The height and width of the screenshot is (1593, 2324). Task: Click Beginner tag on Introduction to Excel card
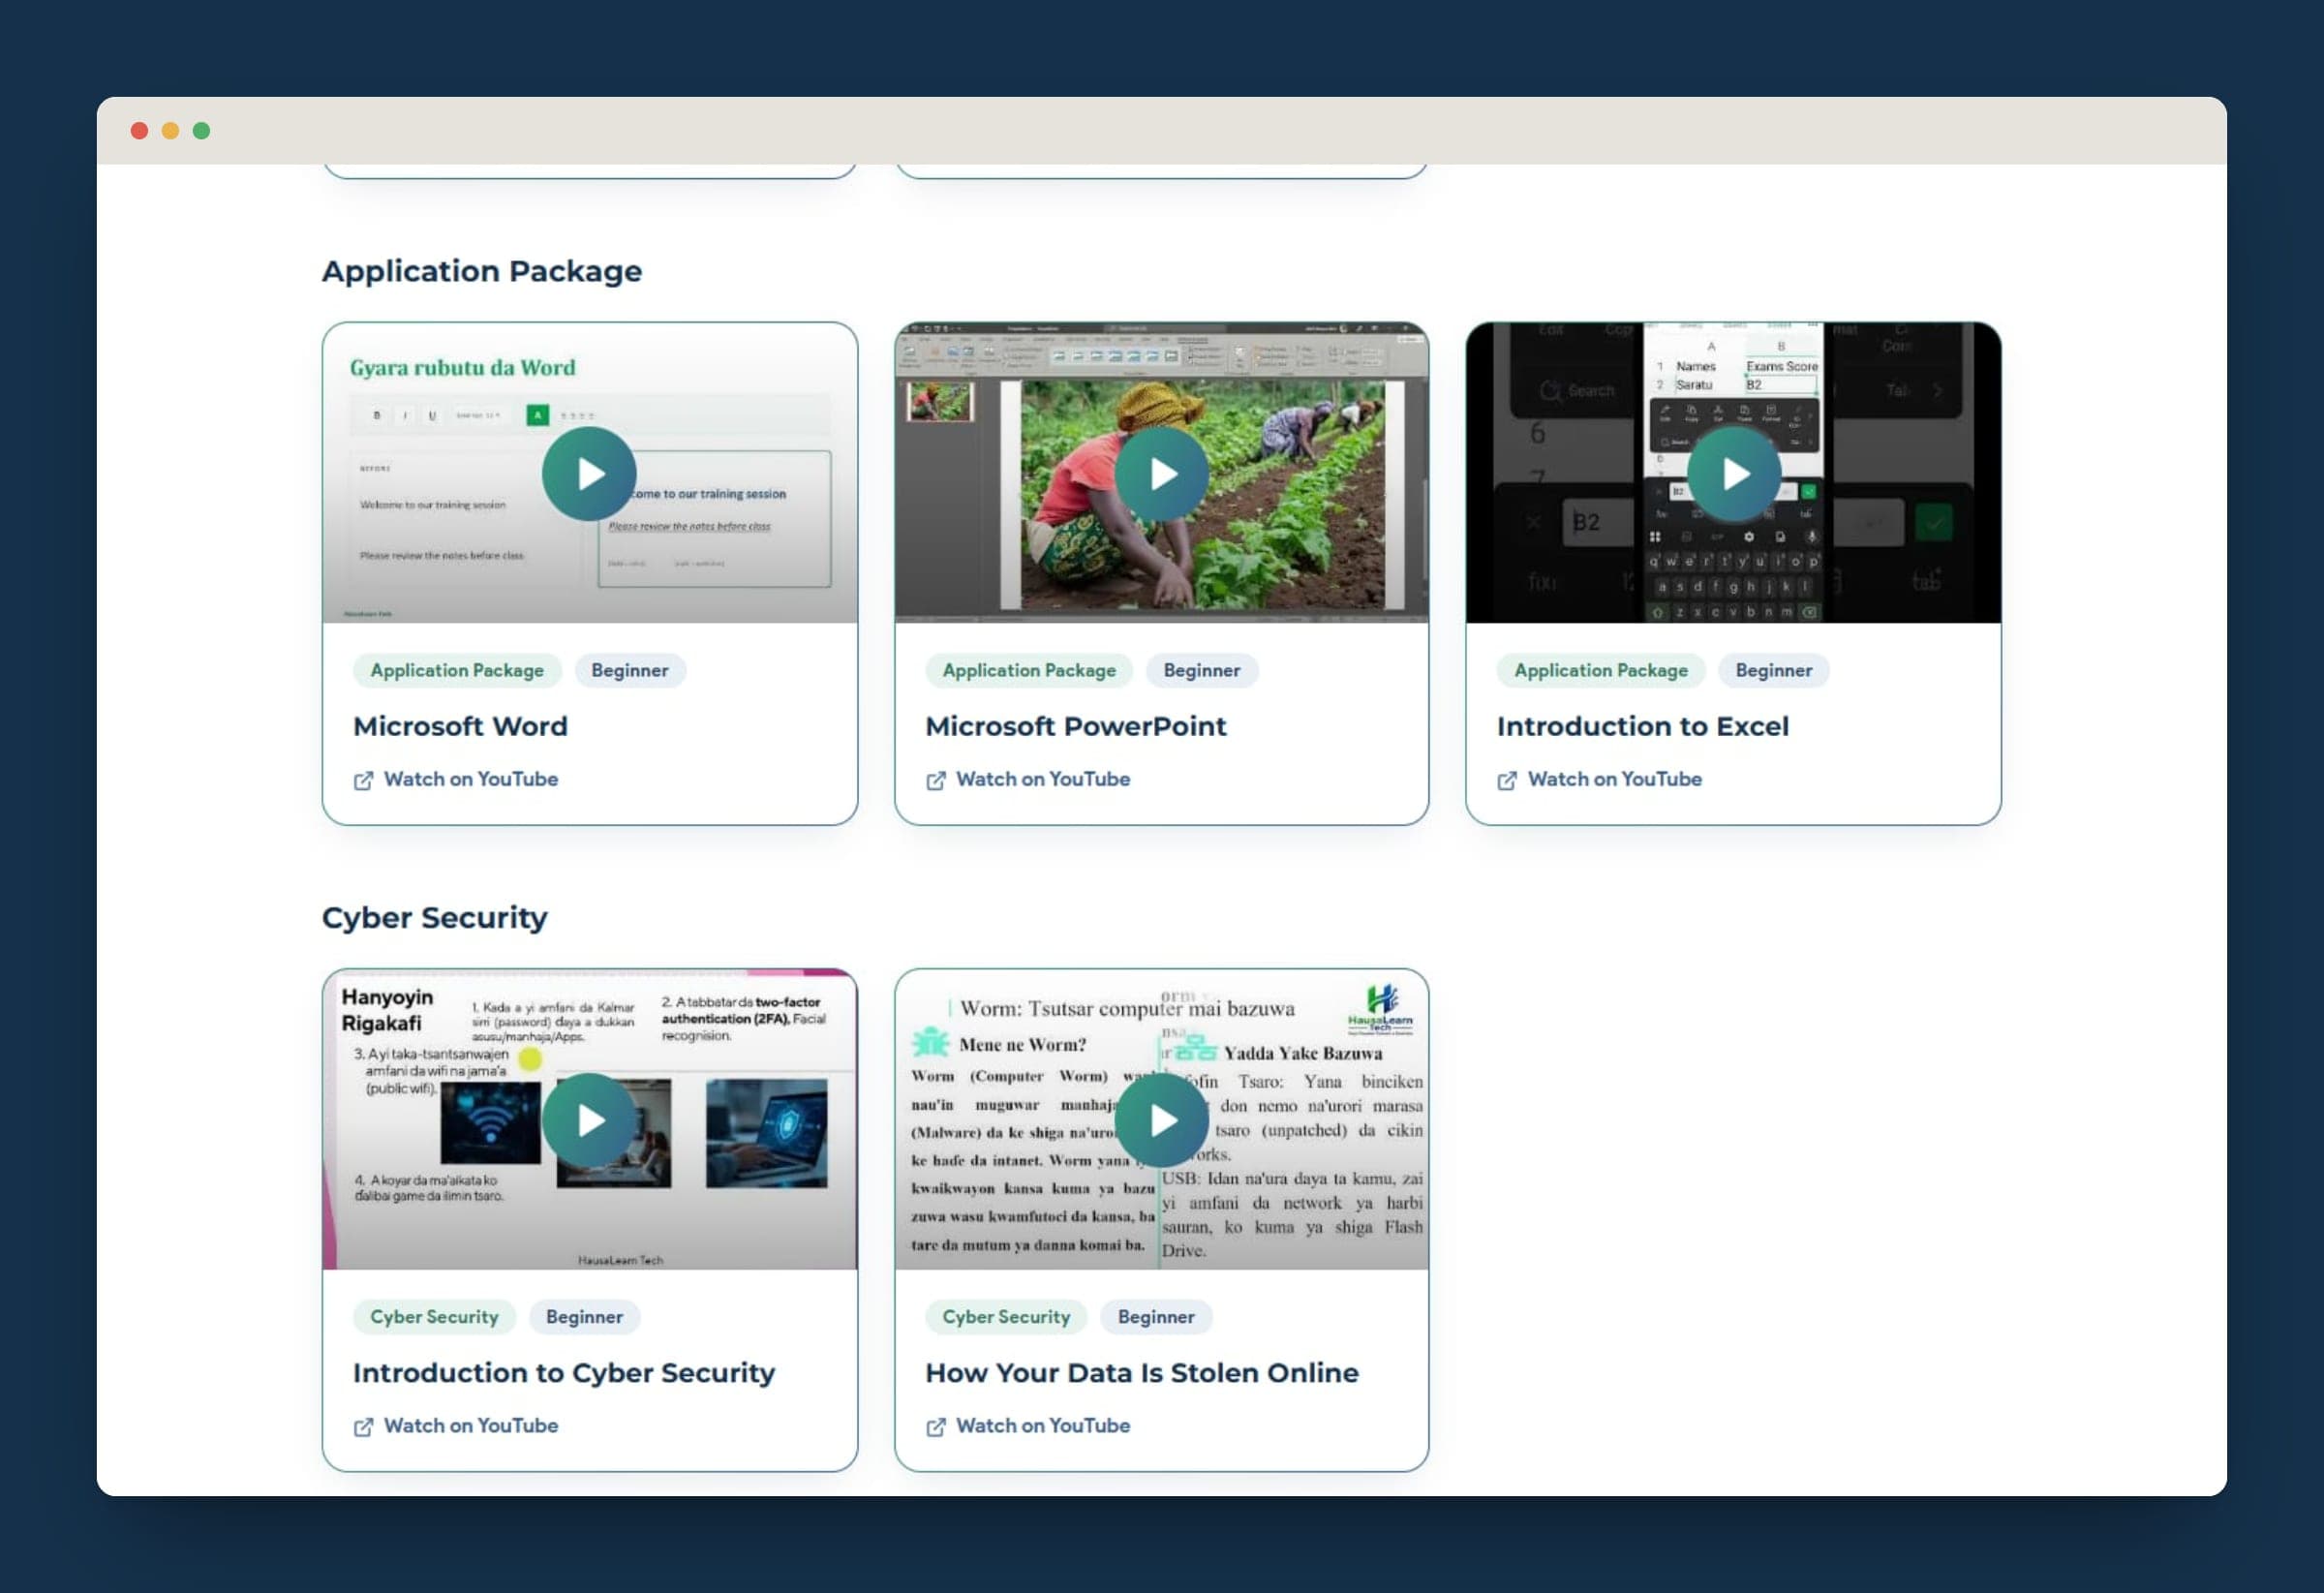[x=1774, y=670]
